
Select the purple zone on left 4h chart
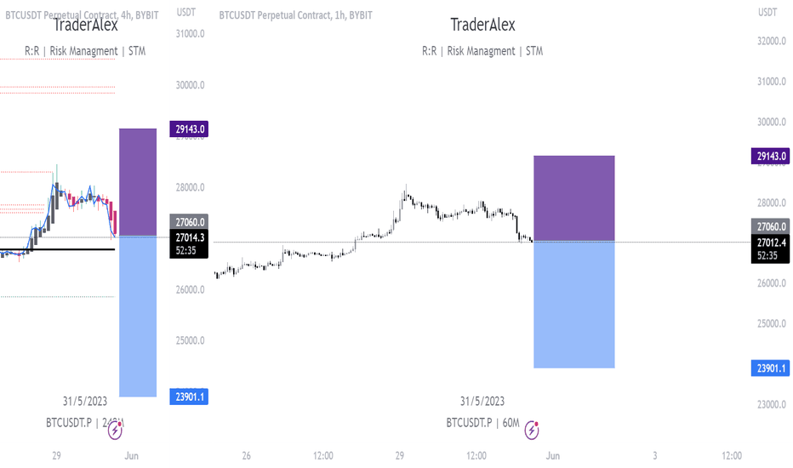click(x=138, y=182)
